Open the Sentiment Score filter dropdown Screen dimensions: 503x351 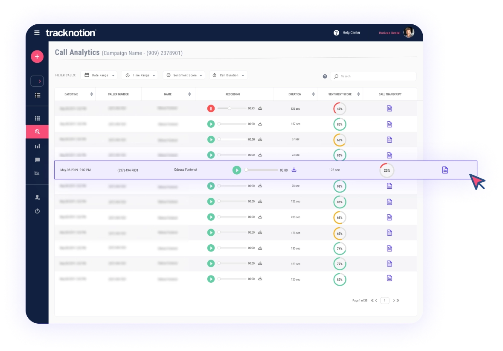click(183, 75)
